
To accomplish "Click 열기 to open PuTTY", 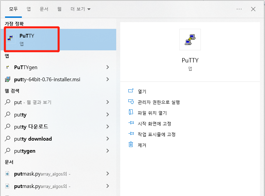I will pos(142,91).
